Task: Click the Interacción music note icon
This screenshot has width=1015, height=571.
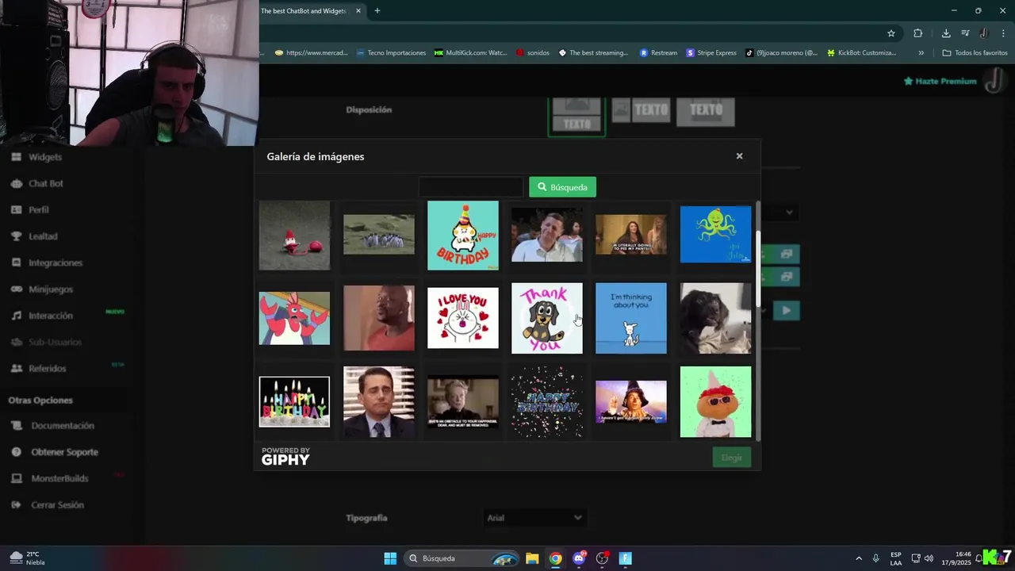Action: pyautogui.click(x=16, y=316)
